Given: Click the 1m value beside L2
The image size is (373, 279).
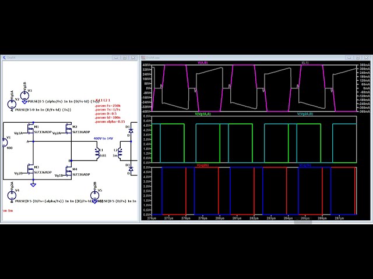Looking at the screenshot, I should 115,156.
